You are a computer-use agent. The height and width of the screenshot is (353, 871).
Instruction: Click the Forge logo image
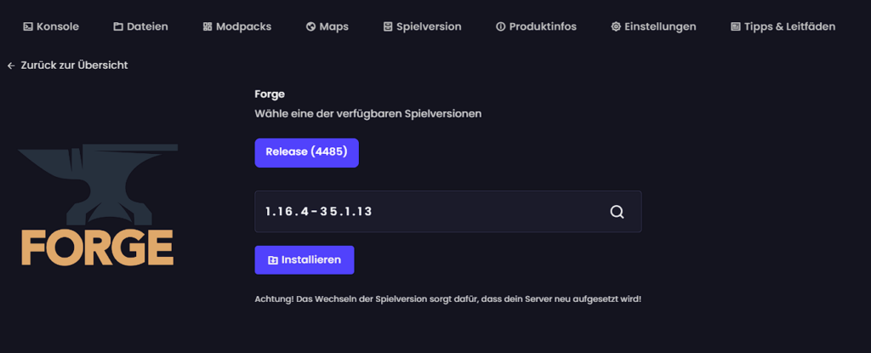(98, 205)
